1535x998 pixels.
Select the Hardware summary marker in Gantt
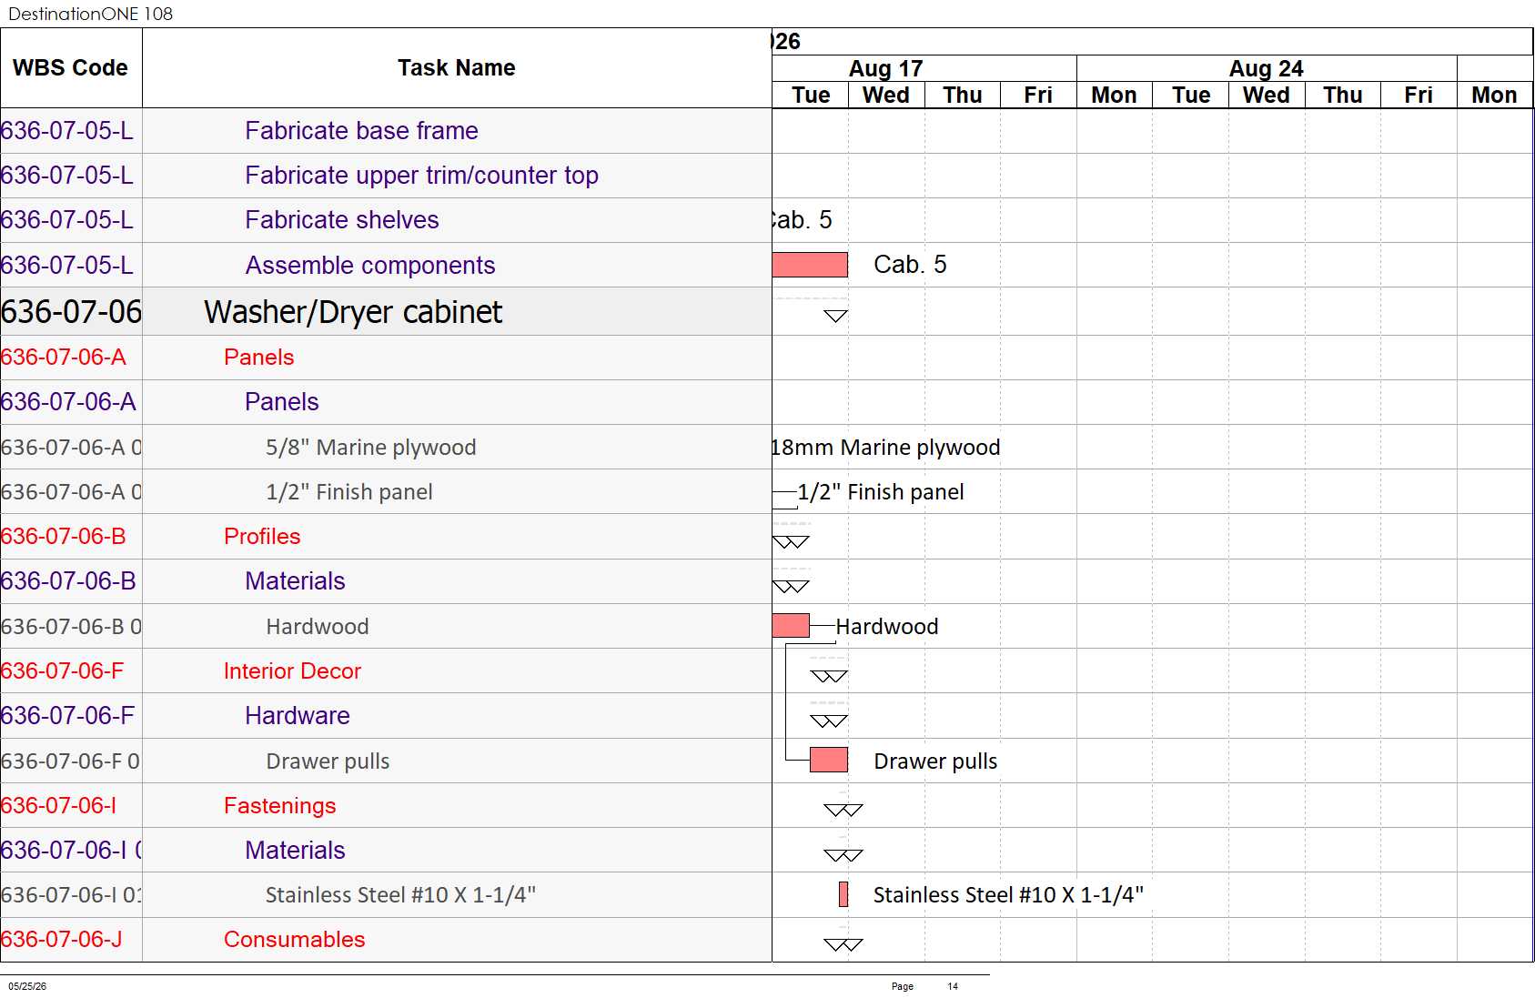[x=829, y=721]
